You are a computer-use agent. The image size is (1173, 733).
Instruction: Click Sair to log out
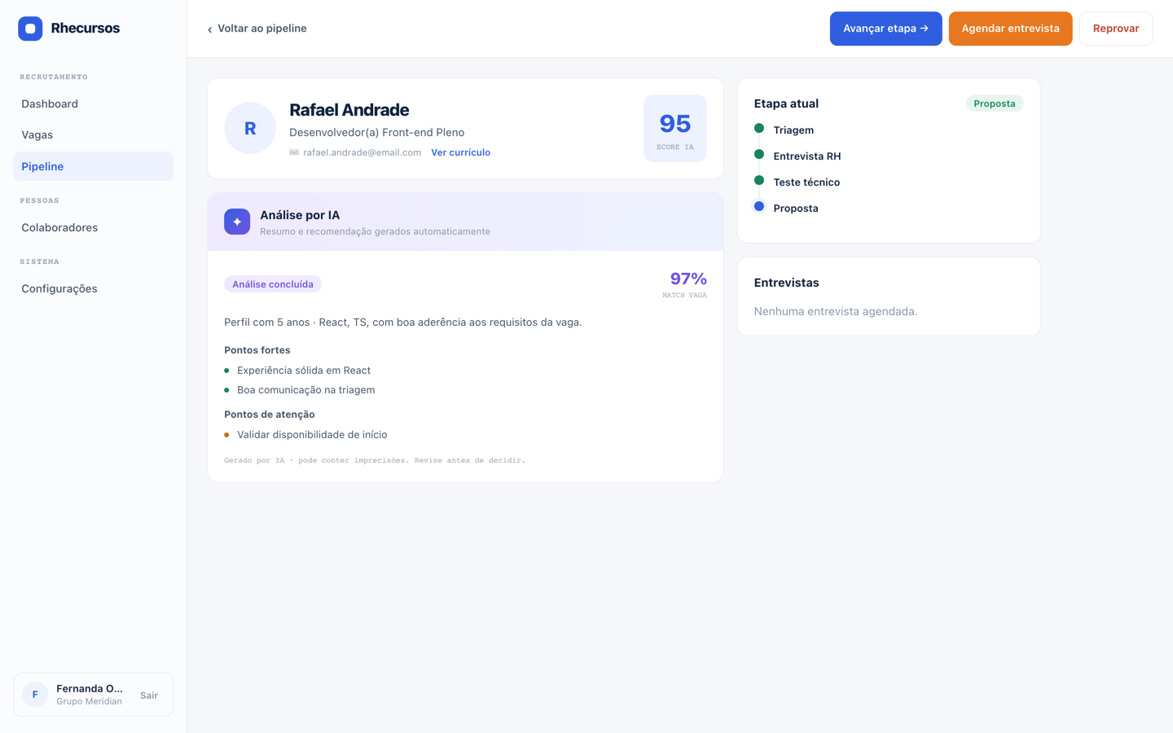[149, 696]
